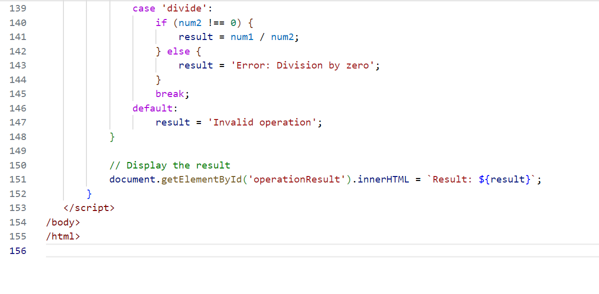
Task: Click 'result' on line 147
Action: click(173, 122)
